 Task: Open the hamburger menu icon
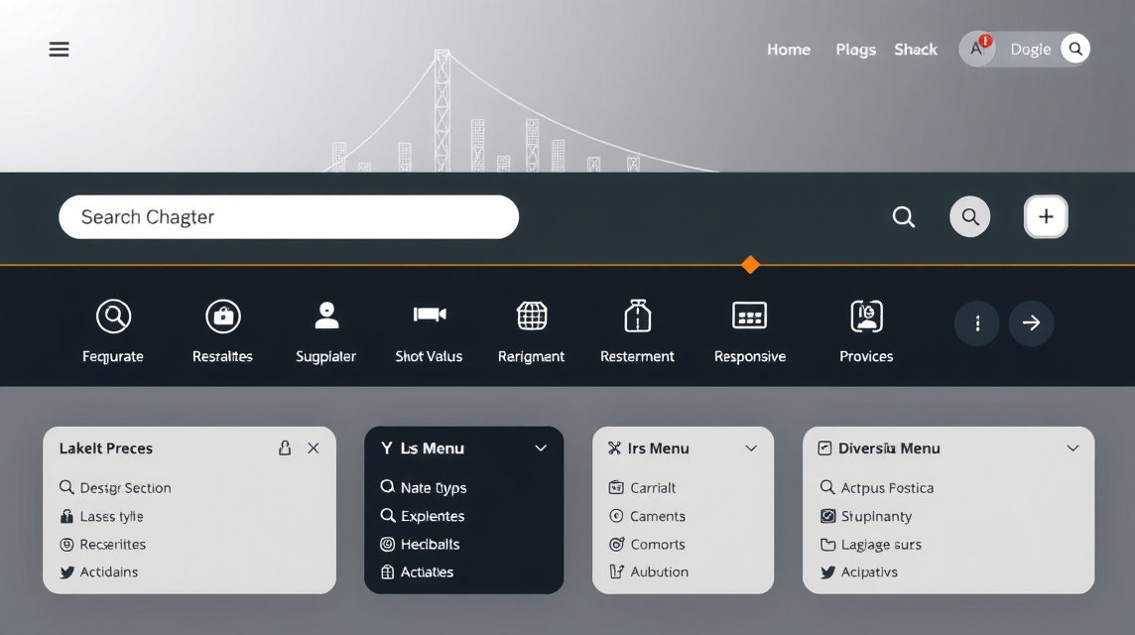(60, 50)
